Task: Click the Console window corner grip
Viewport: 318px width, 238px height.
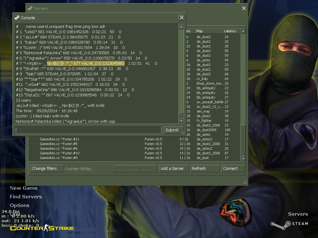Action: coord(183,133)
